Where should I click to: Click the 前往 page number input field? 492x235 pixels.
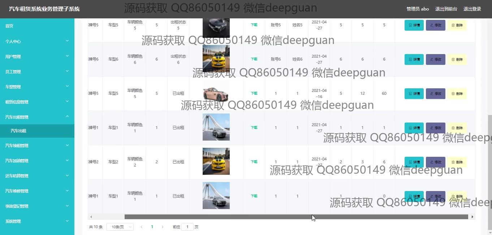pyautogui.click(x=187, y=227)
